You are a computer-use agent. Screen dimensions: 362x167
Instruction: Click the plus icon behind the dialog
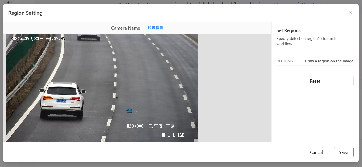(x=8, y=2)
